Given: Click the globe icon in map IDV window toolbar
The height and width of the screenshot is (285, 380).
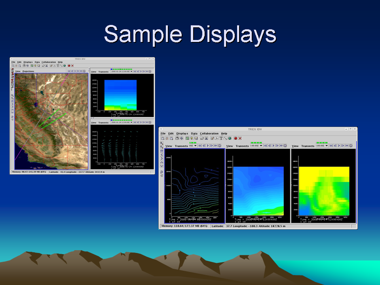Looking at the screenshot, I should click(x=65, y=66).
